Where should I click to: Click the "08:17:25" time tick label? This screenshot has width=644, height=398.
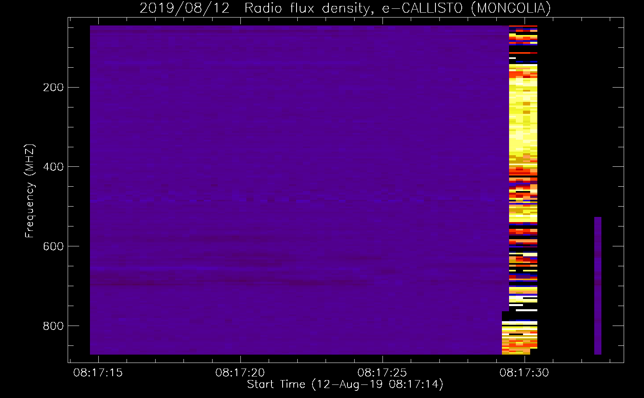coord(382,373)
